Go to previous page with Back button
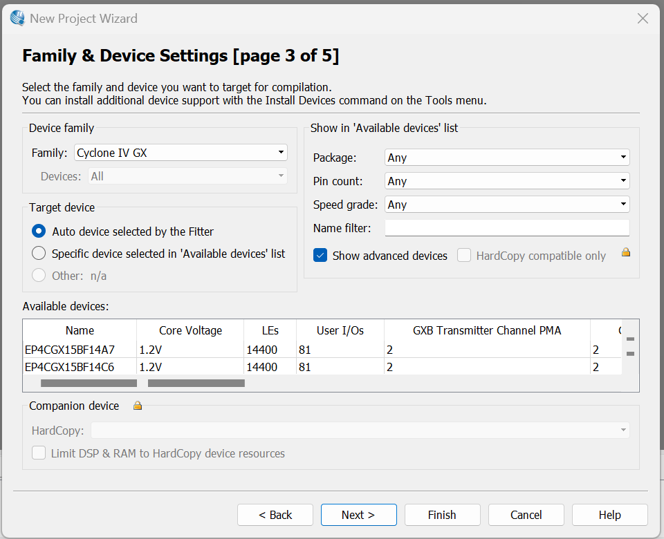The height and width of the screenshot is (539, 664). [275, 515]
